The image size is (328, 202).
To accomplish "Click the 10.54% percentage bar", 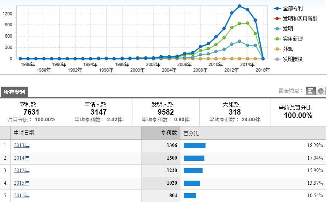I will pyautogui.click(x=190, y=196).
